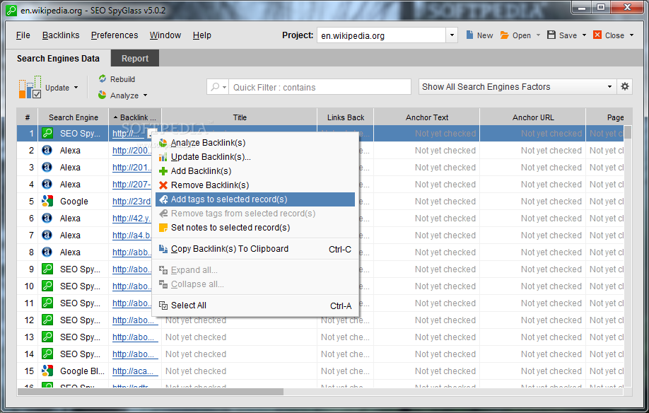Choose Add Backlink(s) from context menu

pos(255,171)
